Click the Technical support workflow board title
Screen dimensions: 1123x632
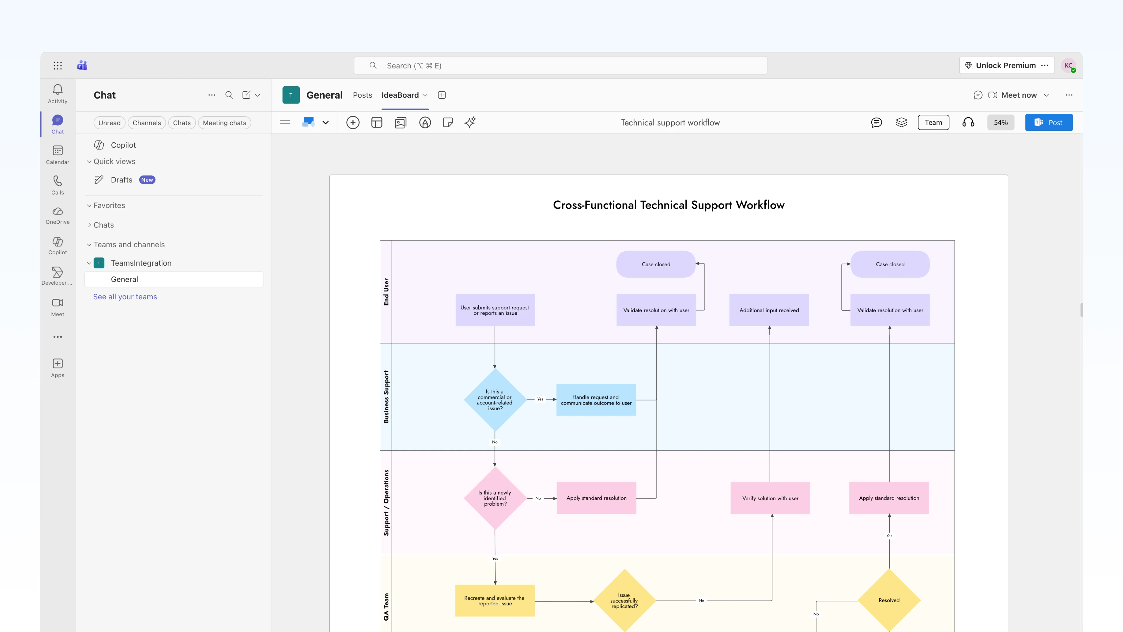[x=671, y=123]
